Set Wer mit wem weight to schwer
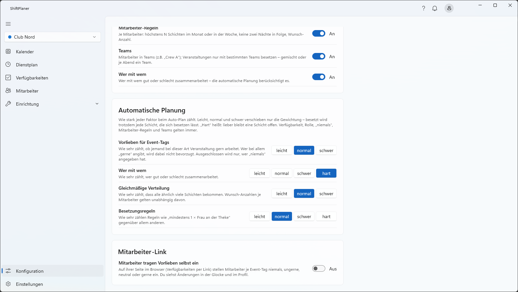Image resolution: width=518 pixels, height=292 pixels. (x=304, y=173)
